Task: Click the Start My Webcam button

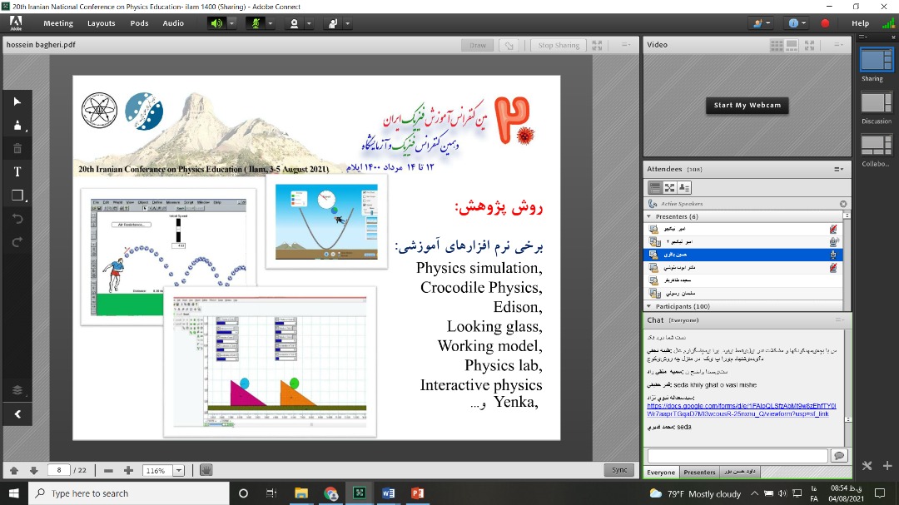Action: pyautogui.click(x=748, y=106)
